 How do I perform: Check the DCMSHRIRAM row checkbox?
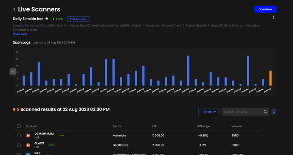19,136
